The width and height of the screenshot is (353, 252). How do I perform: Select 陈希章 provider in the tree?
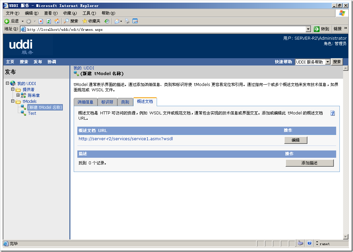(x=34, y=96)
